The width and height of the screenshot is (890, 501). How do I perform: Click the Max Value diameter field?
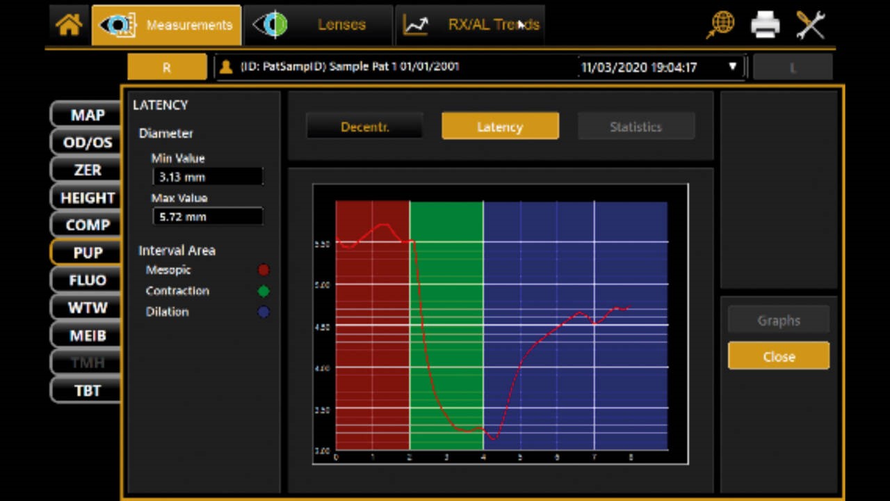click(x=207, y=216)
